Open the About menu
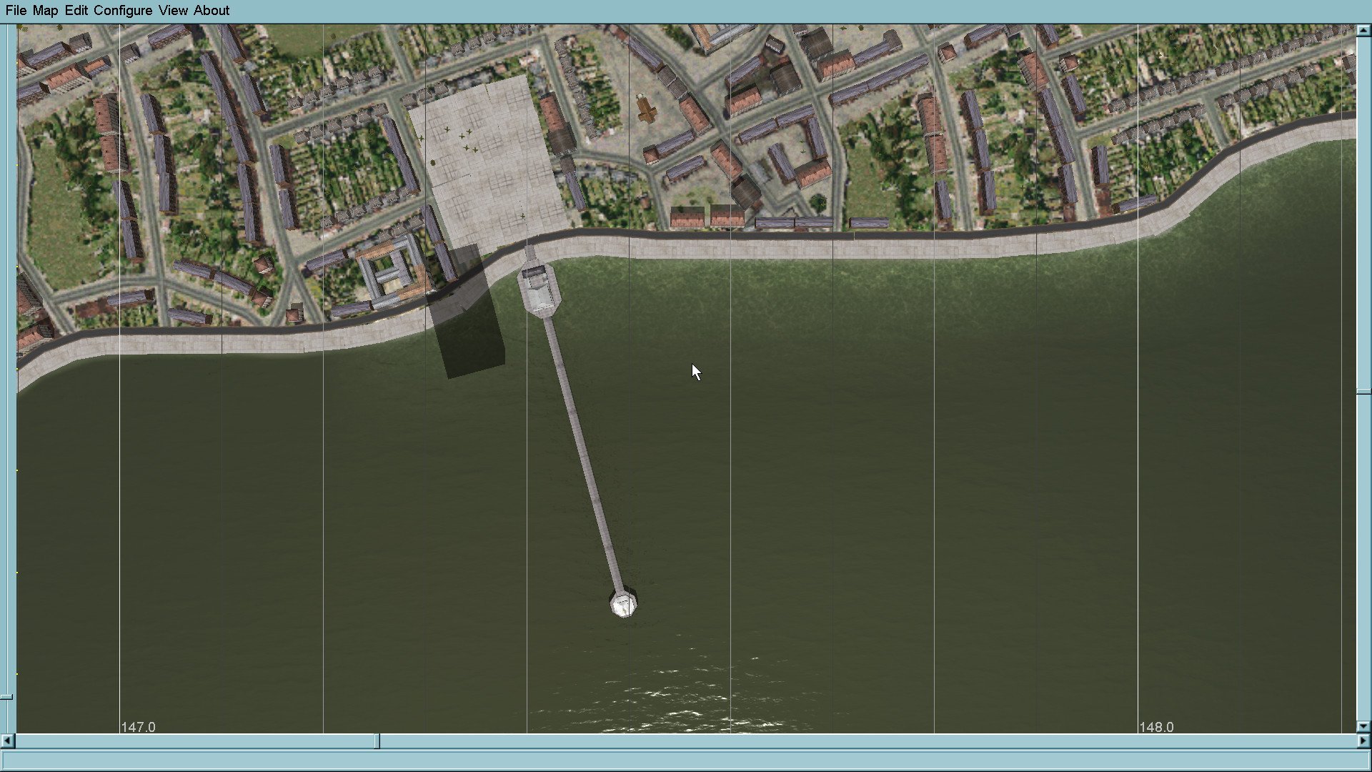Screen dimensions: 1372x772 pos(212,11)
